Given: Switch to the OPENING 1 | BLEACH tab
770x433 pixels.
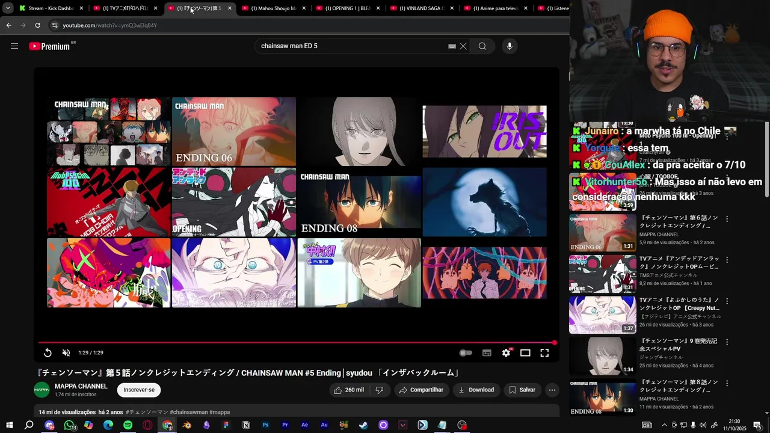Looking at the screenshot, I should [x=348, y=8].
